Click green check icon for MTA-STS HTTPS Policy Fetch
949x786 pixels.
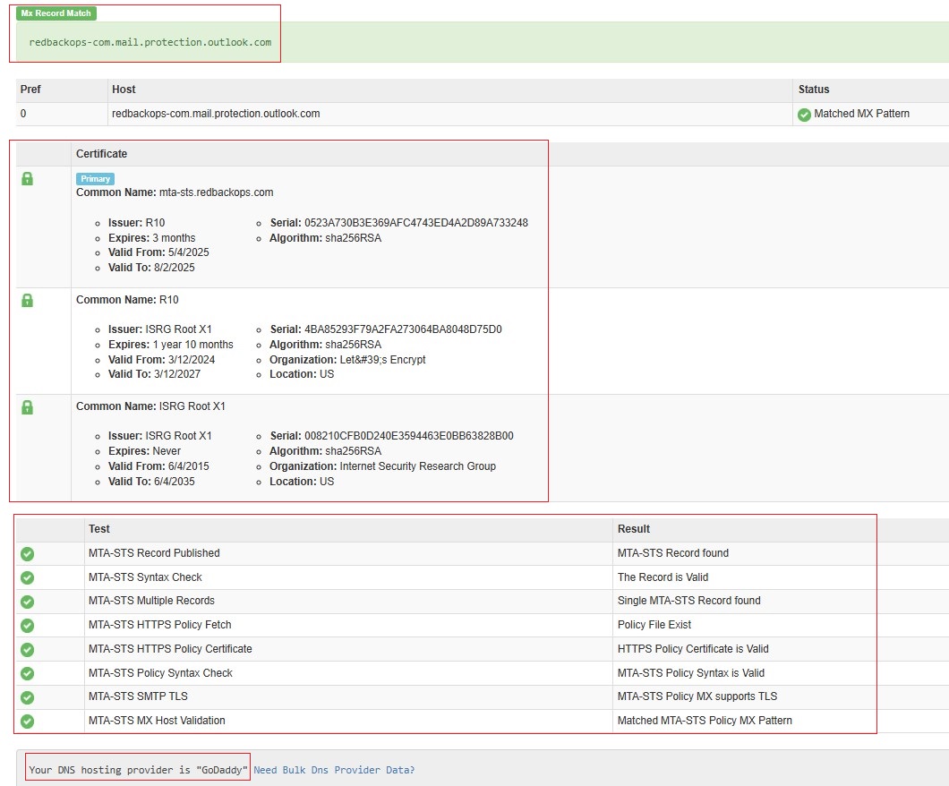coord(27,625)
